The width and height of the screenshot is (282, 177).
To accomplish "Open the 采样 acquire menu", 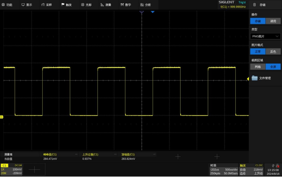I will (x=46, y=5).
